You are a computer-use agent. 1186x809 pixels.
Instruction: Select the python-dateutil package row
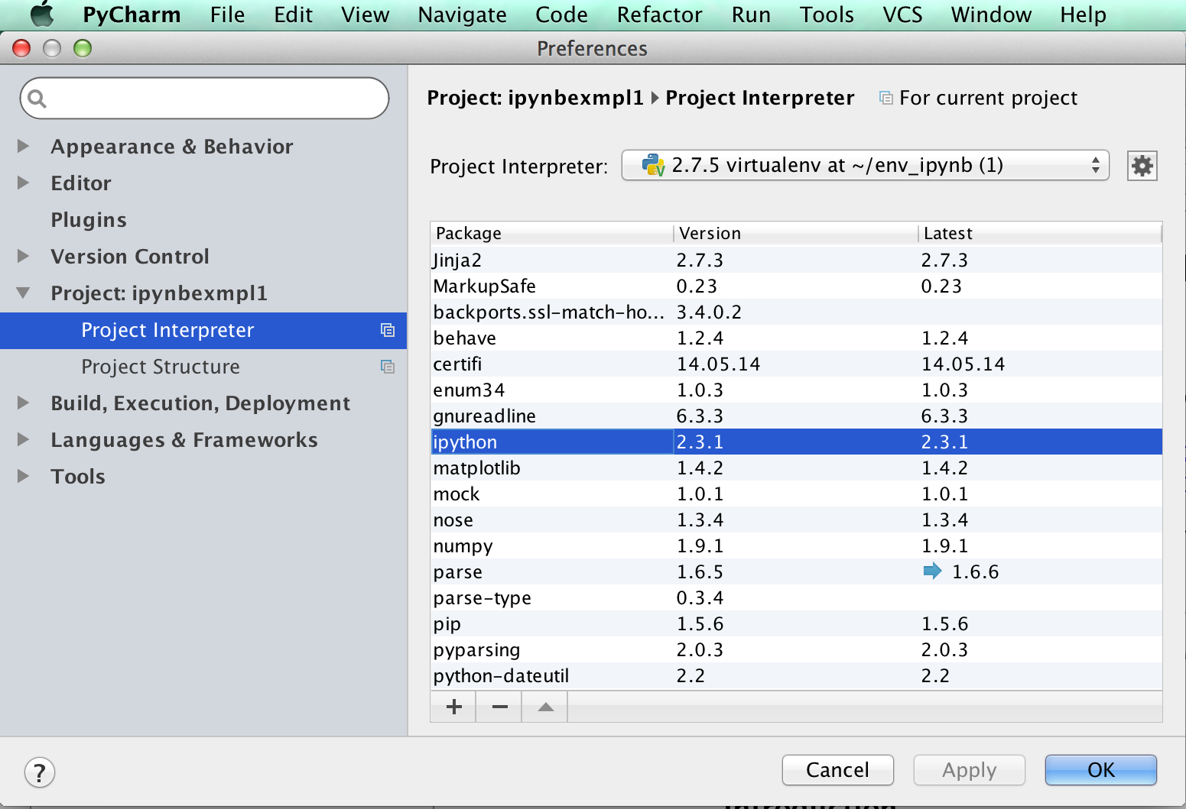coord(796,675)
